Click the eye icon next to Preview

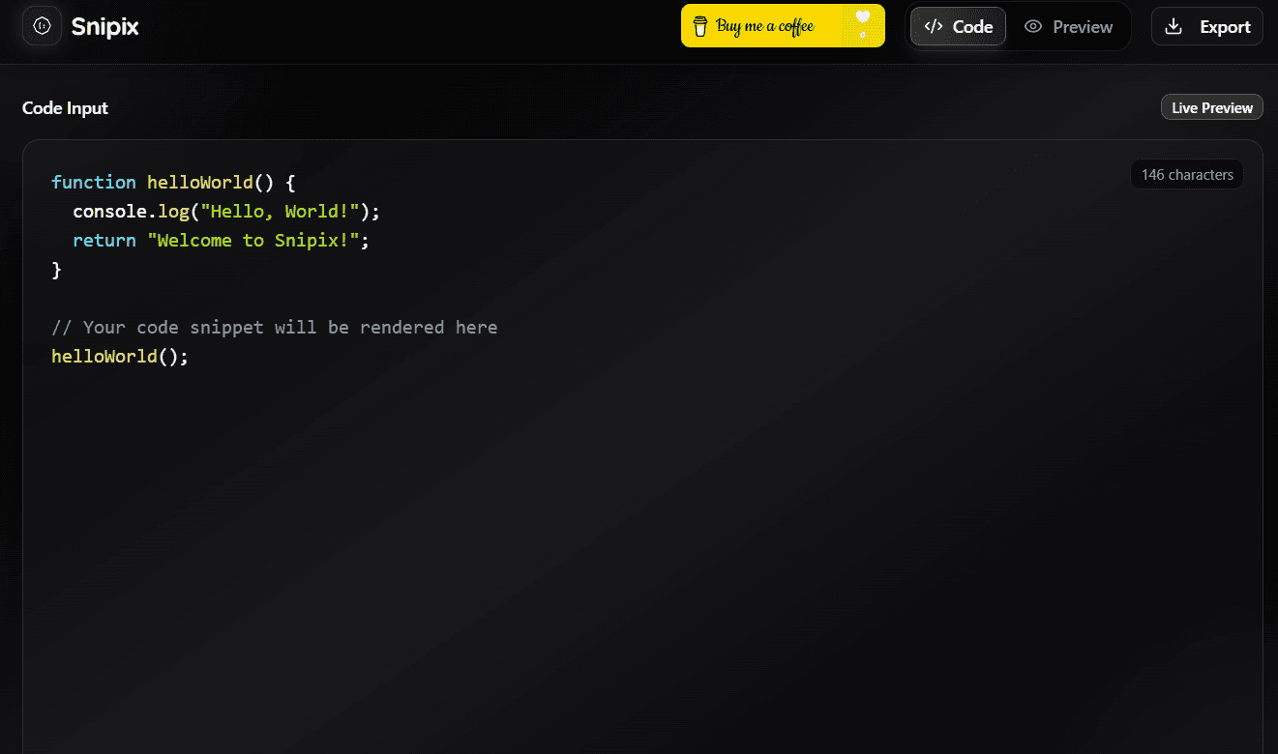[1034, 26]
